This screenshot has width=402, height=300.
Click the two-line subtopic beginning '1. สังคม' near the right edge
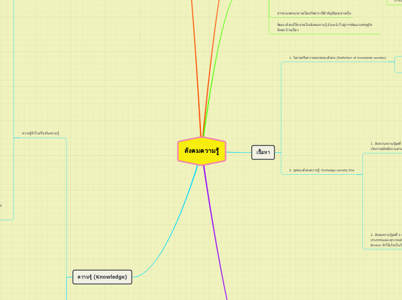[x=386, y=146]
